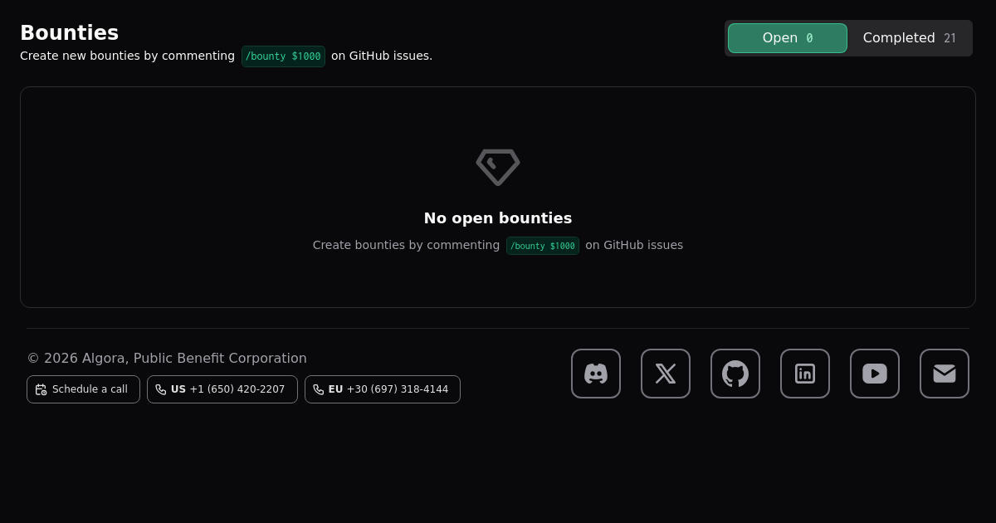Open the GitHub profile icon
This screenshot has height=523, width=996.
tap(735, 374)
